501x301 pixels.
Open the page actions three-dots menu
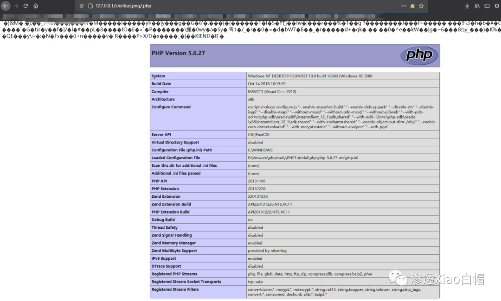404,6
